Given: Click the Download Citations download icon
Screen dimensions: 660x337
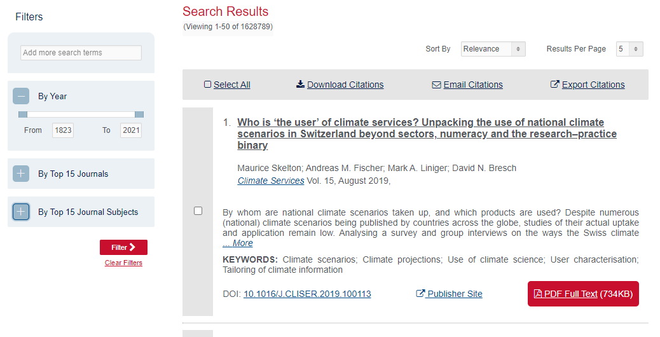Looking at the screenshot, I should pos(300,84).
